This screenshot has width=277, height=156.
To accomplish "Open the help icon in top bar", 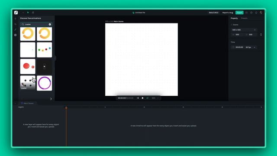I will point(251,13).
